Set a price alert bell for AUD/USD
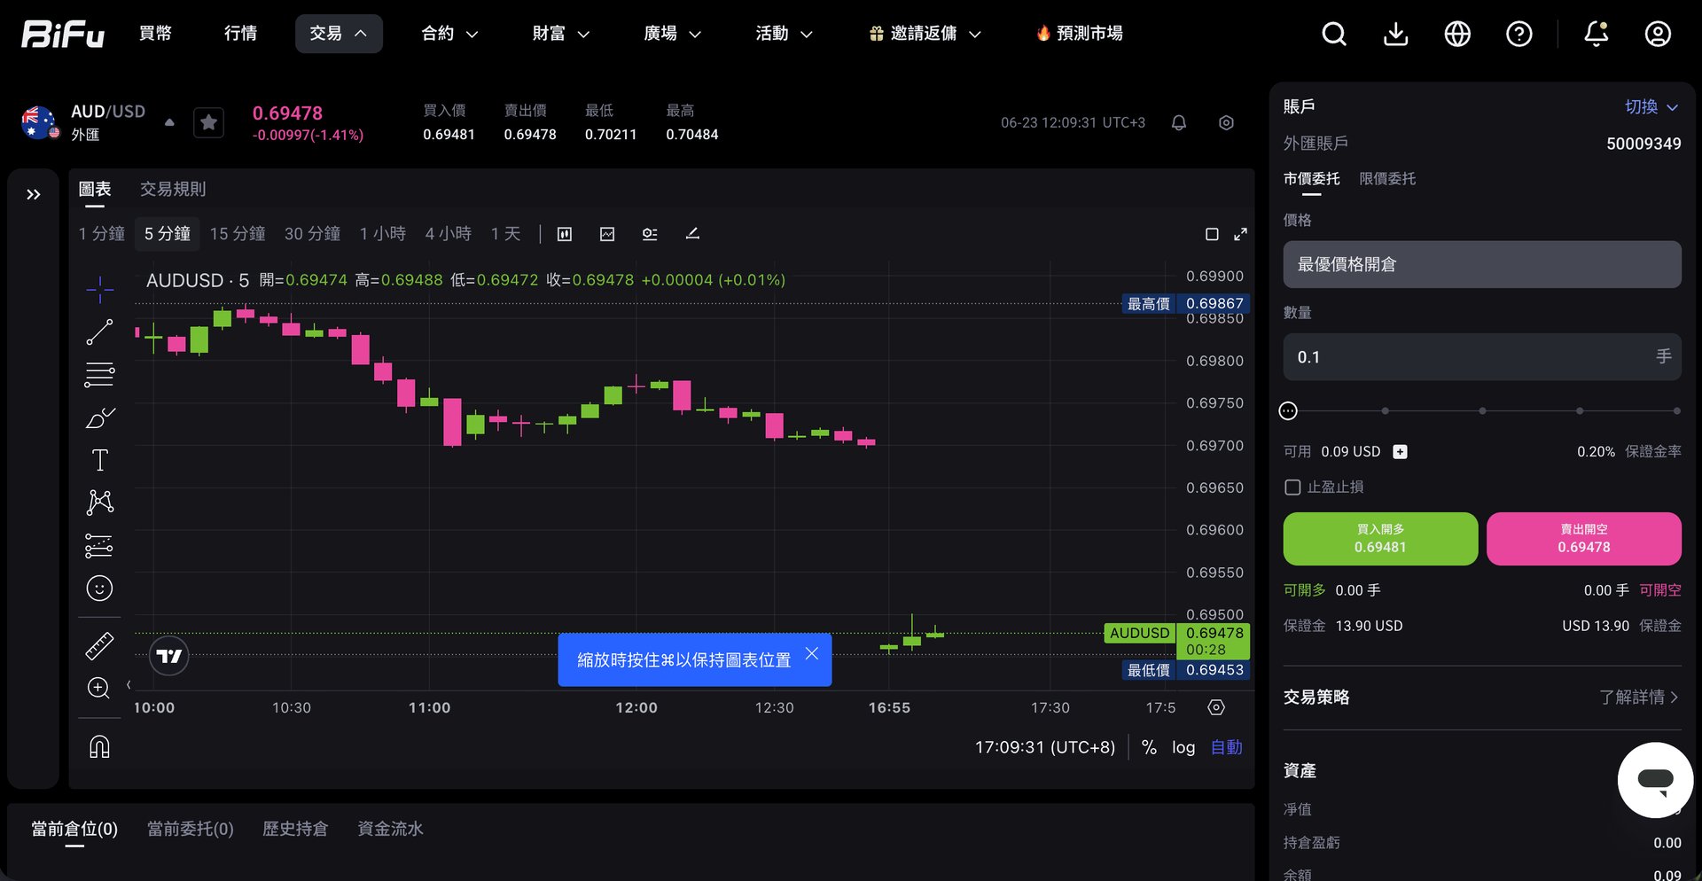 (1179, 123)
